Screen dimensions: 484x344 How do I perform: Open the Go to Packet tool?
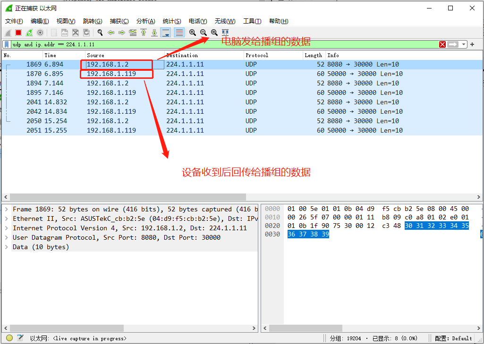pyautogui.click(x=133, y=33)
